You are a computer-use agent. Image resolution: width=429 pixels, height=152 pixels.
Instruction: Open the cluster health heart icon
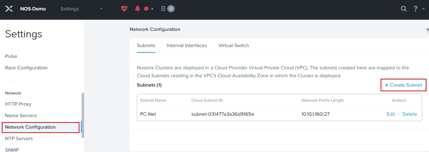click(124, 9)
